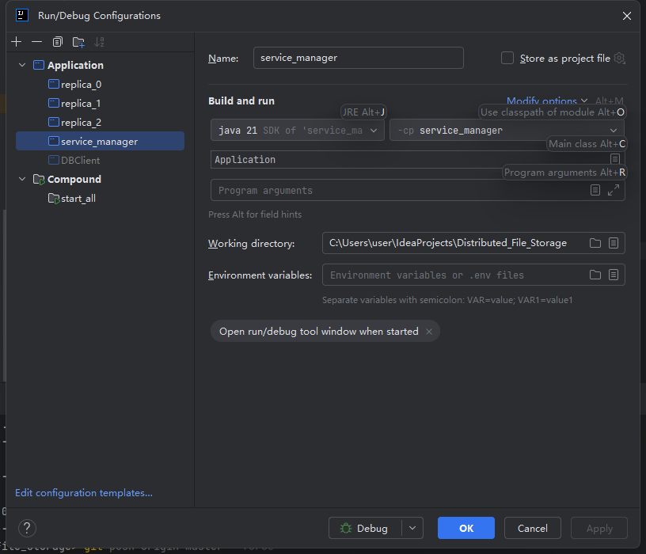Click the Cancel button
This screenshot has height=554, width=646.
[x=532, y=528]
